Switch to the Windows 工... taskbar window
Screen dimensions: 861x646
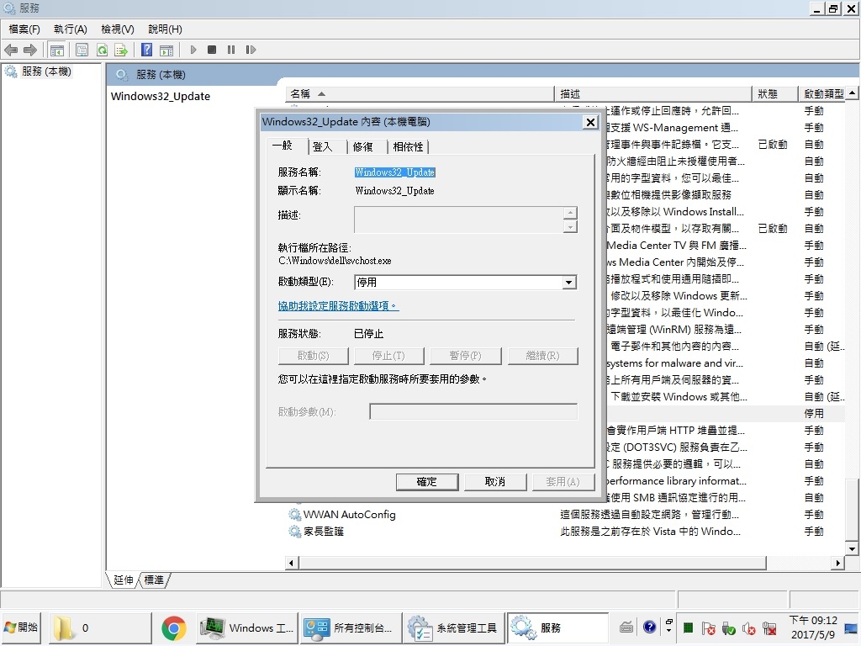pyautogui.click(x=248, y=627)
